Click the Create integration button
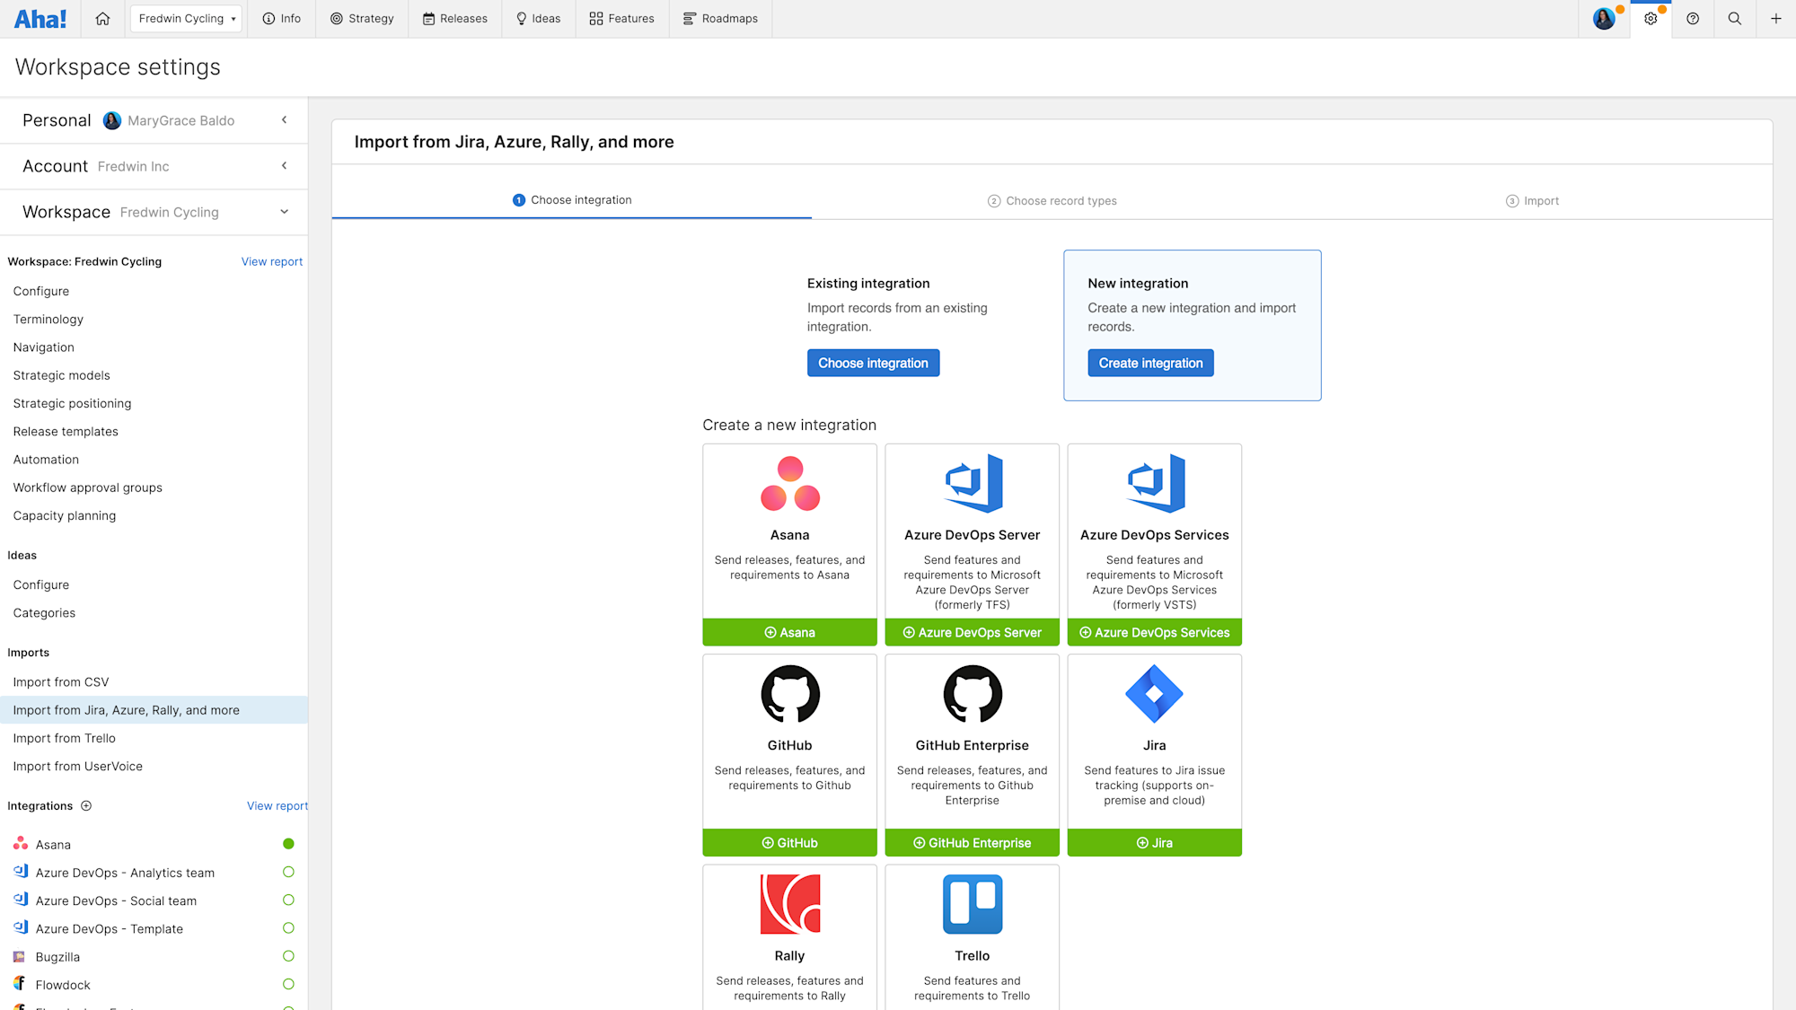This screenshot has height=1010, width=1796. pos(1150,363)
